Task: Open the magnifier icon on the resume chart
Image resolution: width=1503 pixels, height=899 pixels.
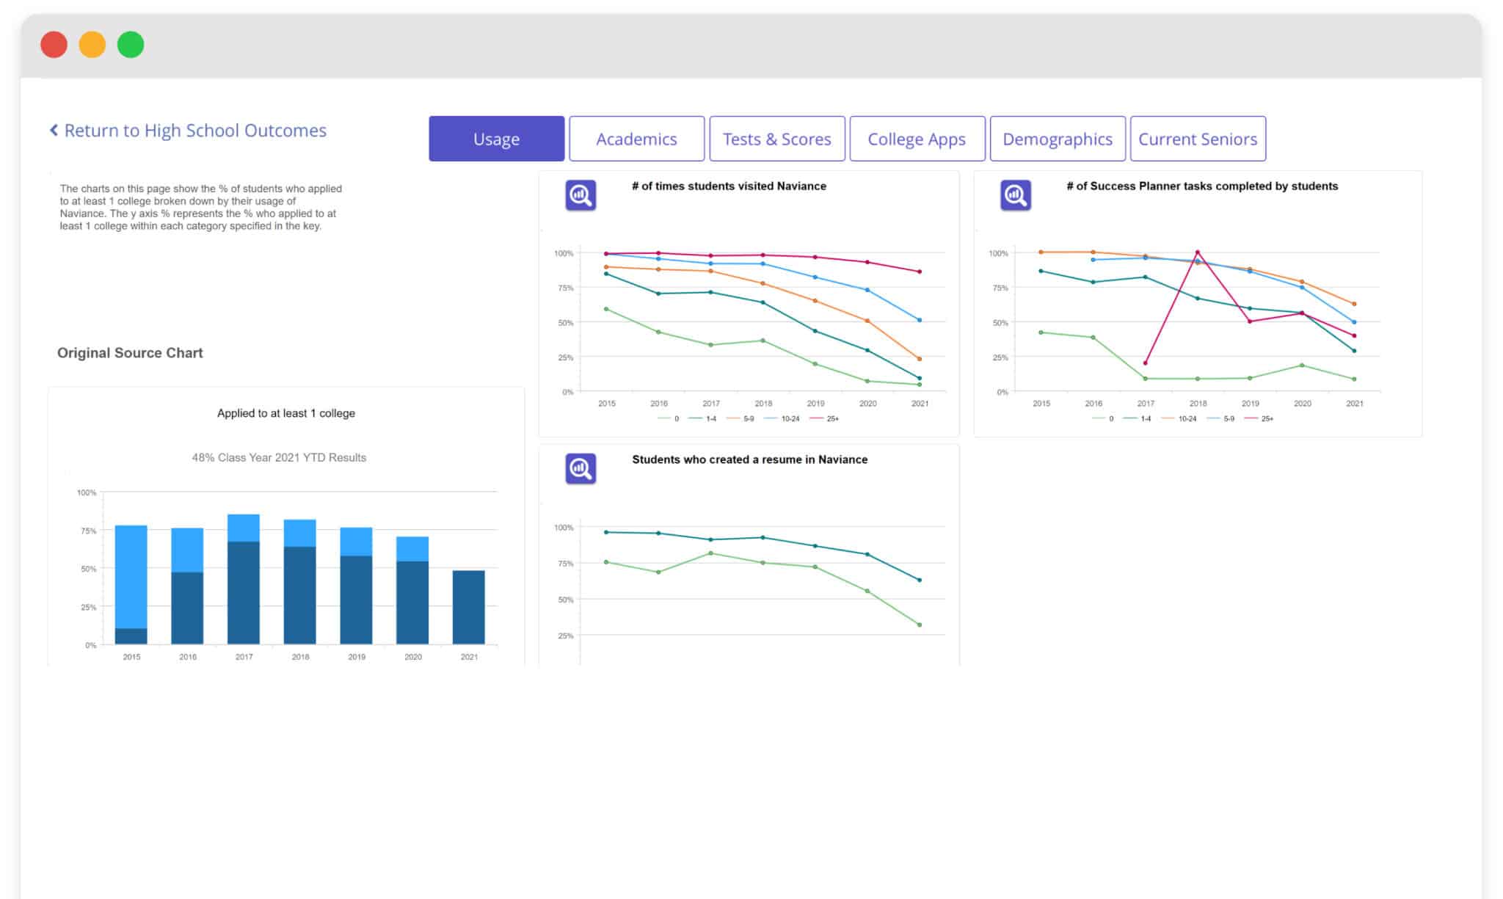Action: [579, 468]
